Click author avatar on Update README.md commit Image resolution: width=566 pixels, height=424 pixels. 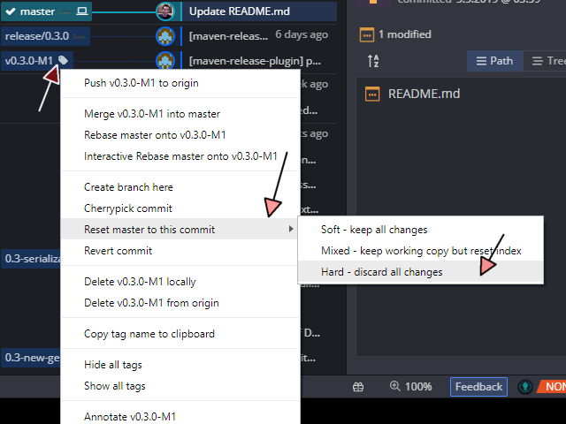pyautogui.click(x=165, y=11)
